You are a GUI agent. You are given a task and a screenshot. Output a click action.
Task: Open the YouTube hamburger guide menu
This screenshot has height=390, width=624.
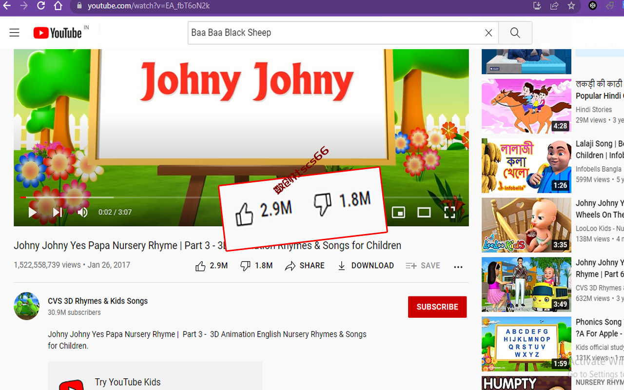pyautogui.click(x=14, y=33)
